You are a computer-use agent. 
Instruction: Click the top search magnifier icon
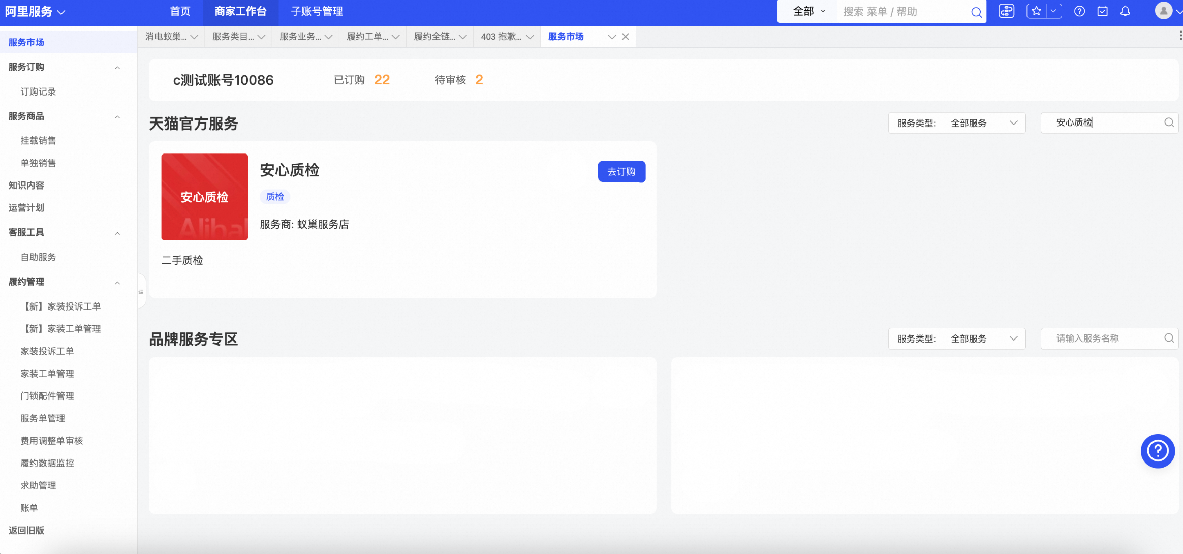pos(976,12)
